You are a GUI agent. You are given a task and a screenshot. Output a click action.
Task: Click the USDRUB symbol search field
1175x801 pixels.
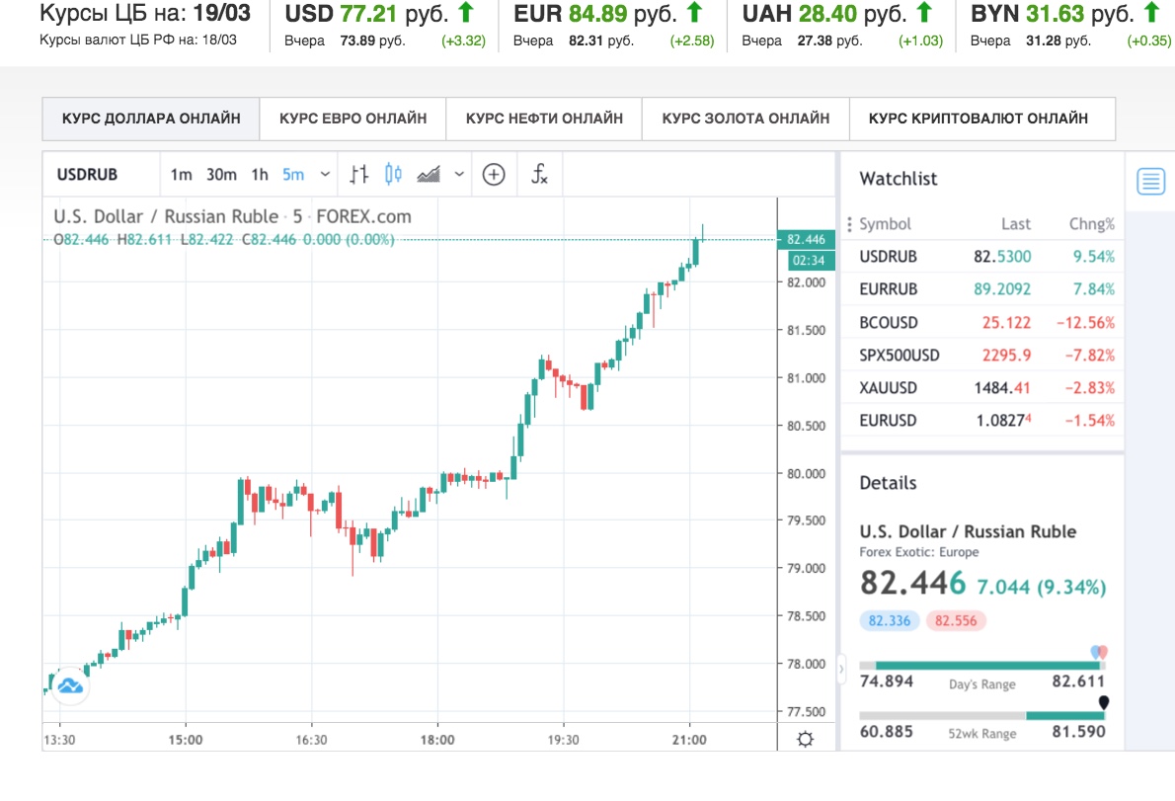[x=101, y=175]
